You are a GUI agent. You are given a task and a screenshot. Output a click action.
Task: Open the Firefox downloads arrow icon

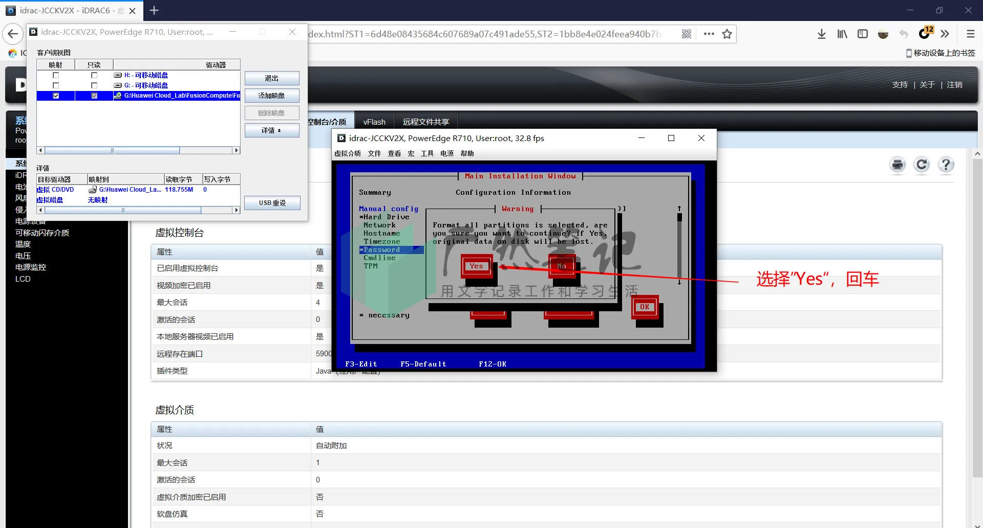pos(821,34)
